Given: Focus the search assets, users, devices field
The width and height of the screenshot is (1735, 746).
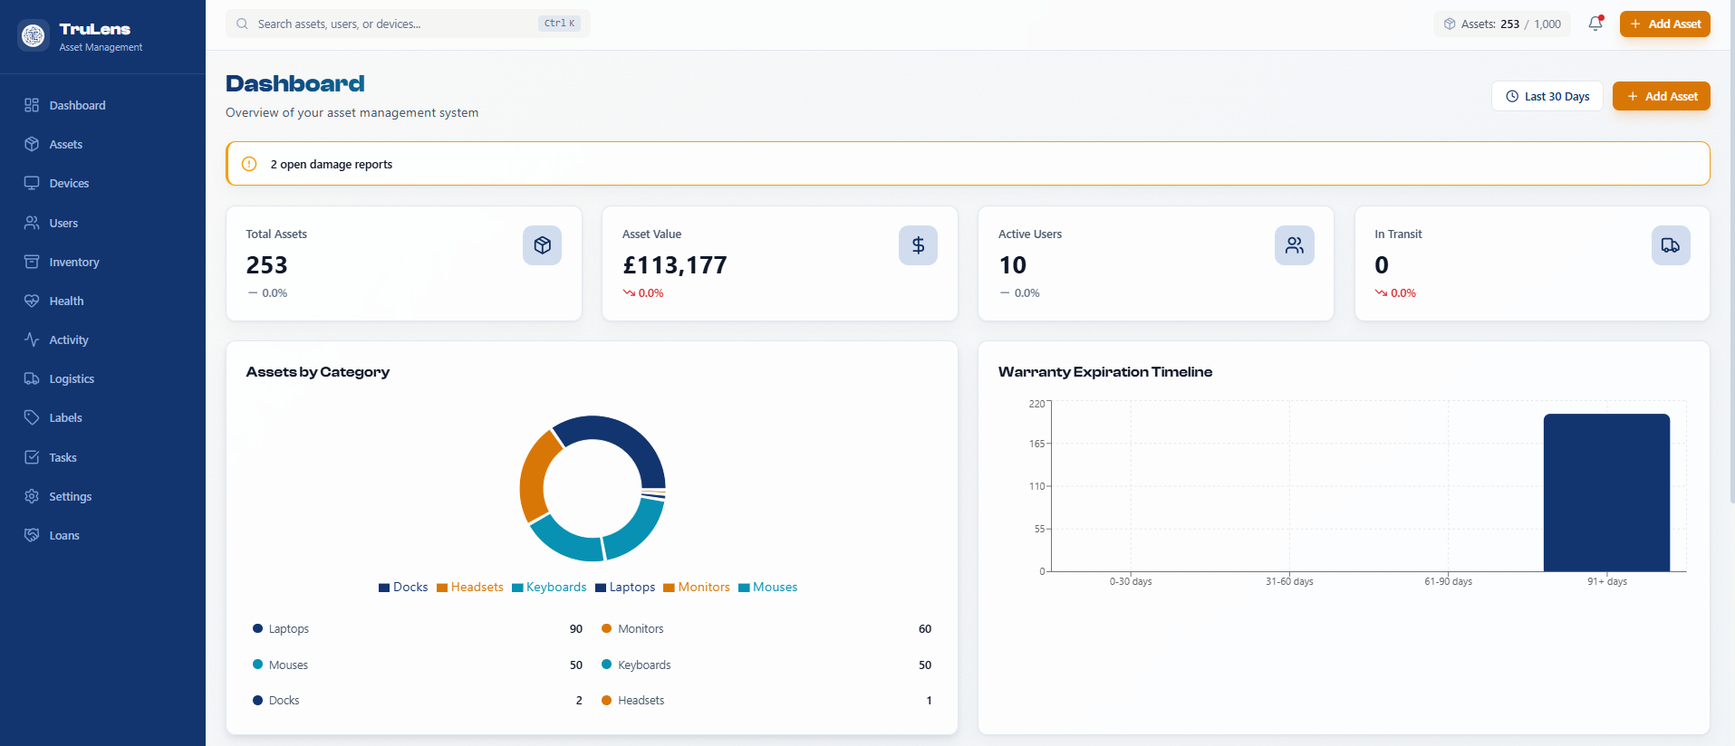Looking at the screenshot, I should (408, 24).
